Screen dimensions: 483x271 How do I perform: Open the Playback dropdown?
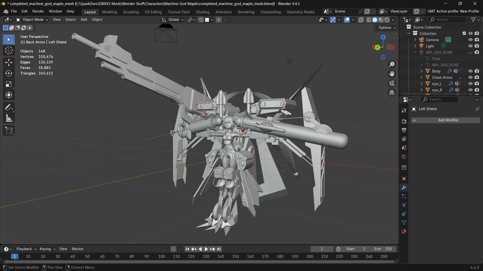(x=26, y=249)
